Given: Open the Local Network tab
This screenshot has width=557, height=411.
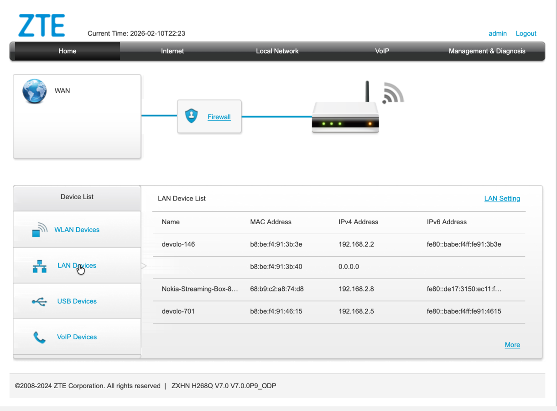Looking at the screenshot, I should (277, 51).
